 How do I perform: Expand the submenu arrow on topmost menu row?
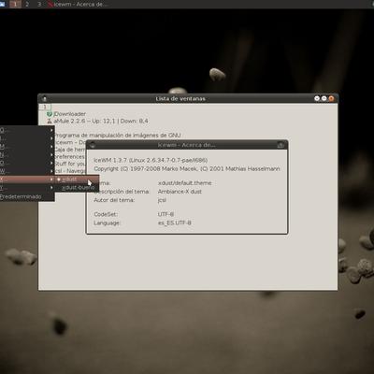(x=51, y=130)
